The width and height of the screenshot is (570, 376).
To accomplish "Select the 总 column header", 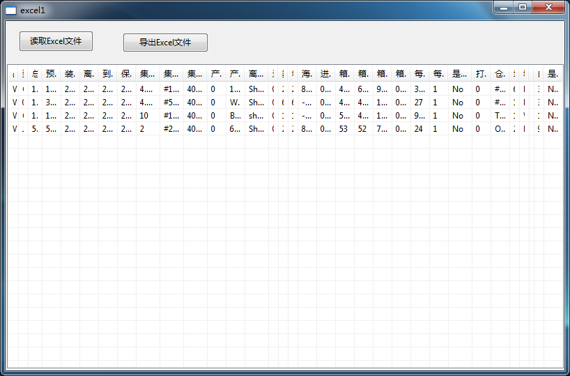I will point(36,74).
